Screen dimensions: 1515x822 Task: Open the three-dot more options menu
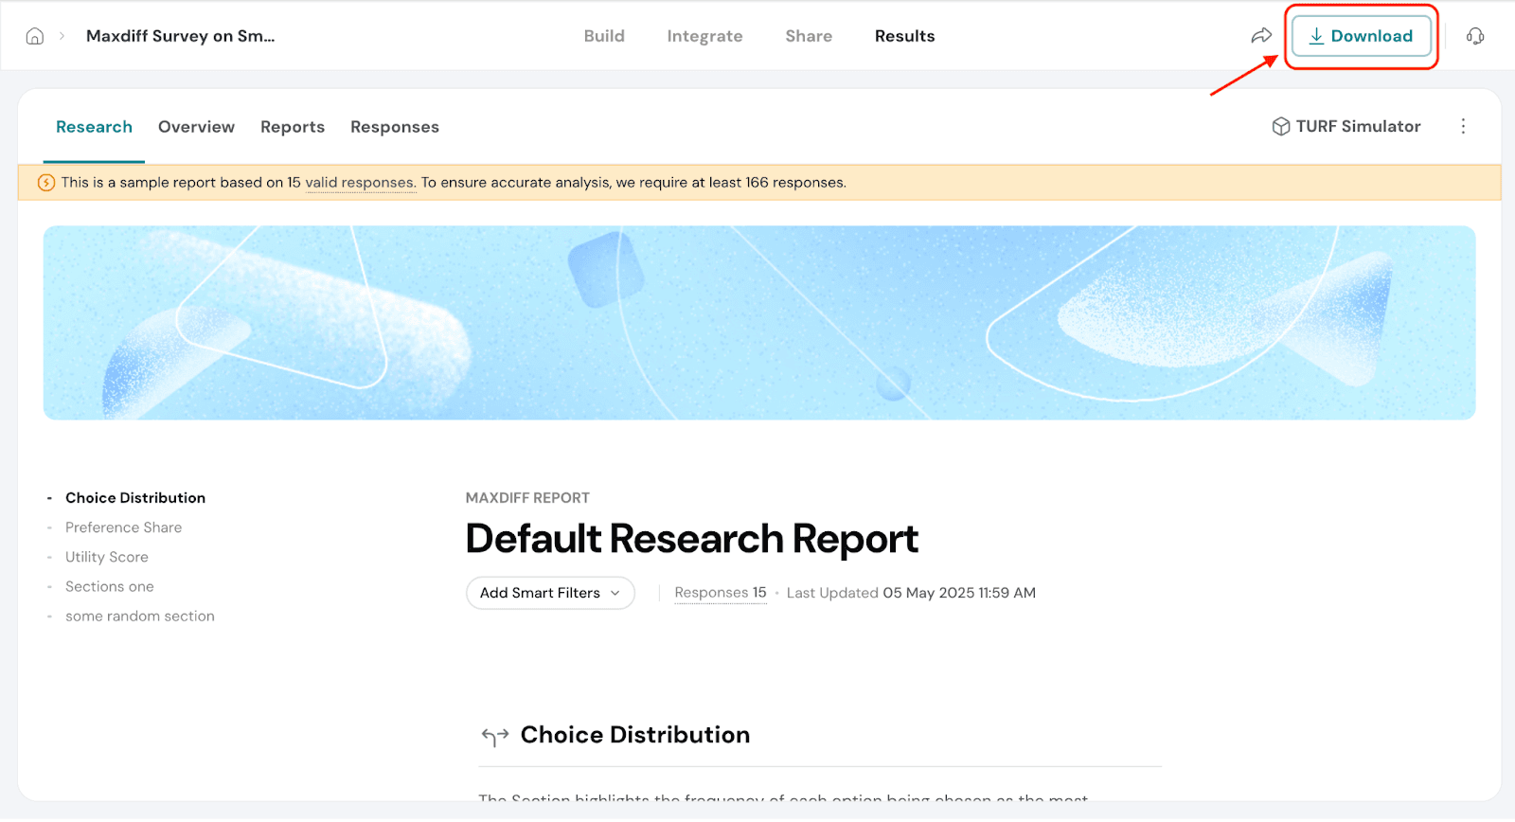[1463, 127]
